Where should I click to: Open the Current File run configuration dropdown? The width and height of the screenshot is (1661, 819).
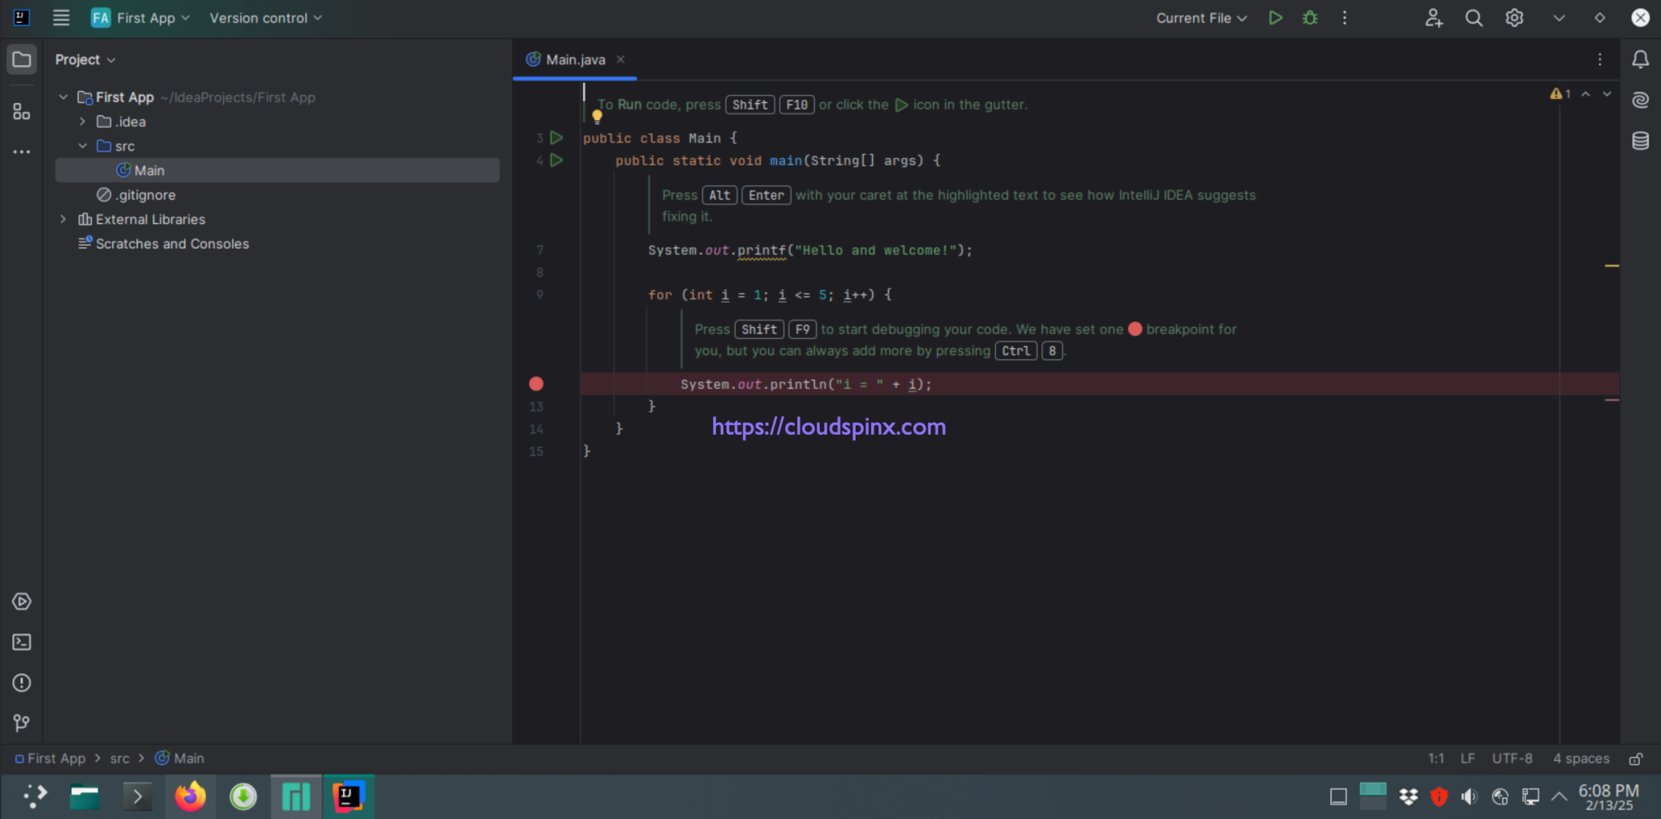(x=1200, y=17)
